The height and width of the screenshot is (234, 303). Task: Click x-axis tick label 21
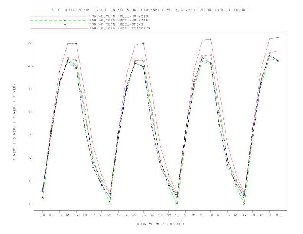click(101, 215)
